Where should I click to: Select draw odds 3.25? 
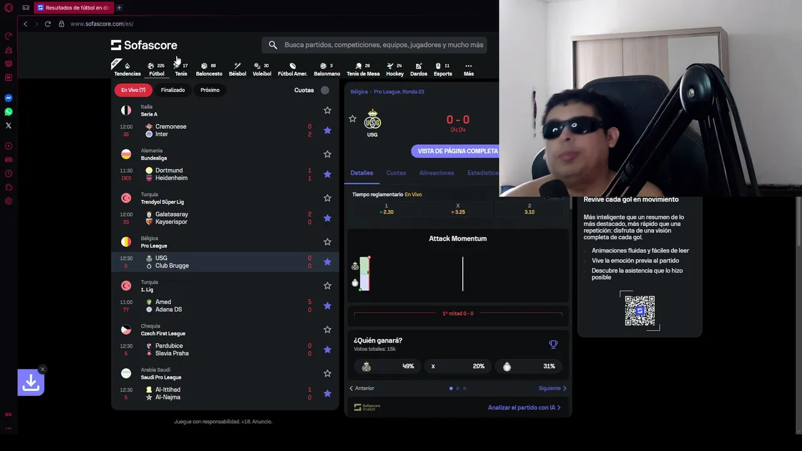coord(458,209)
